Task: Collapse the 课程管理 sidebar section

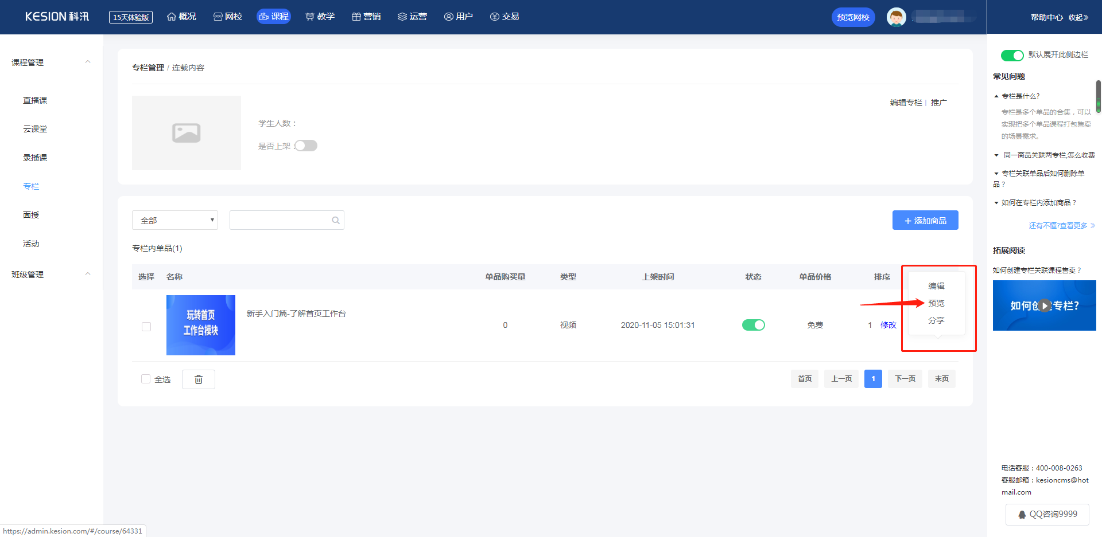Action: (x=88, y=62)
